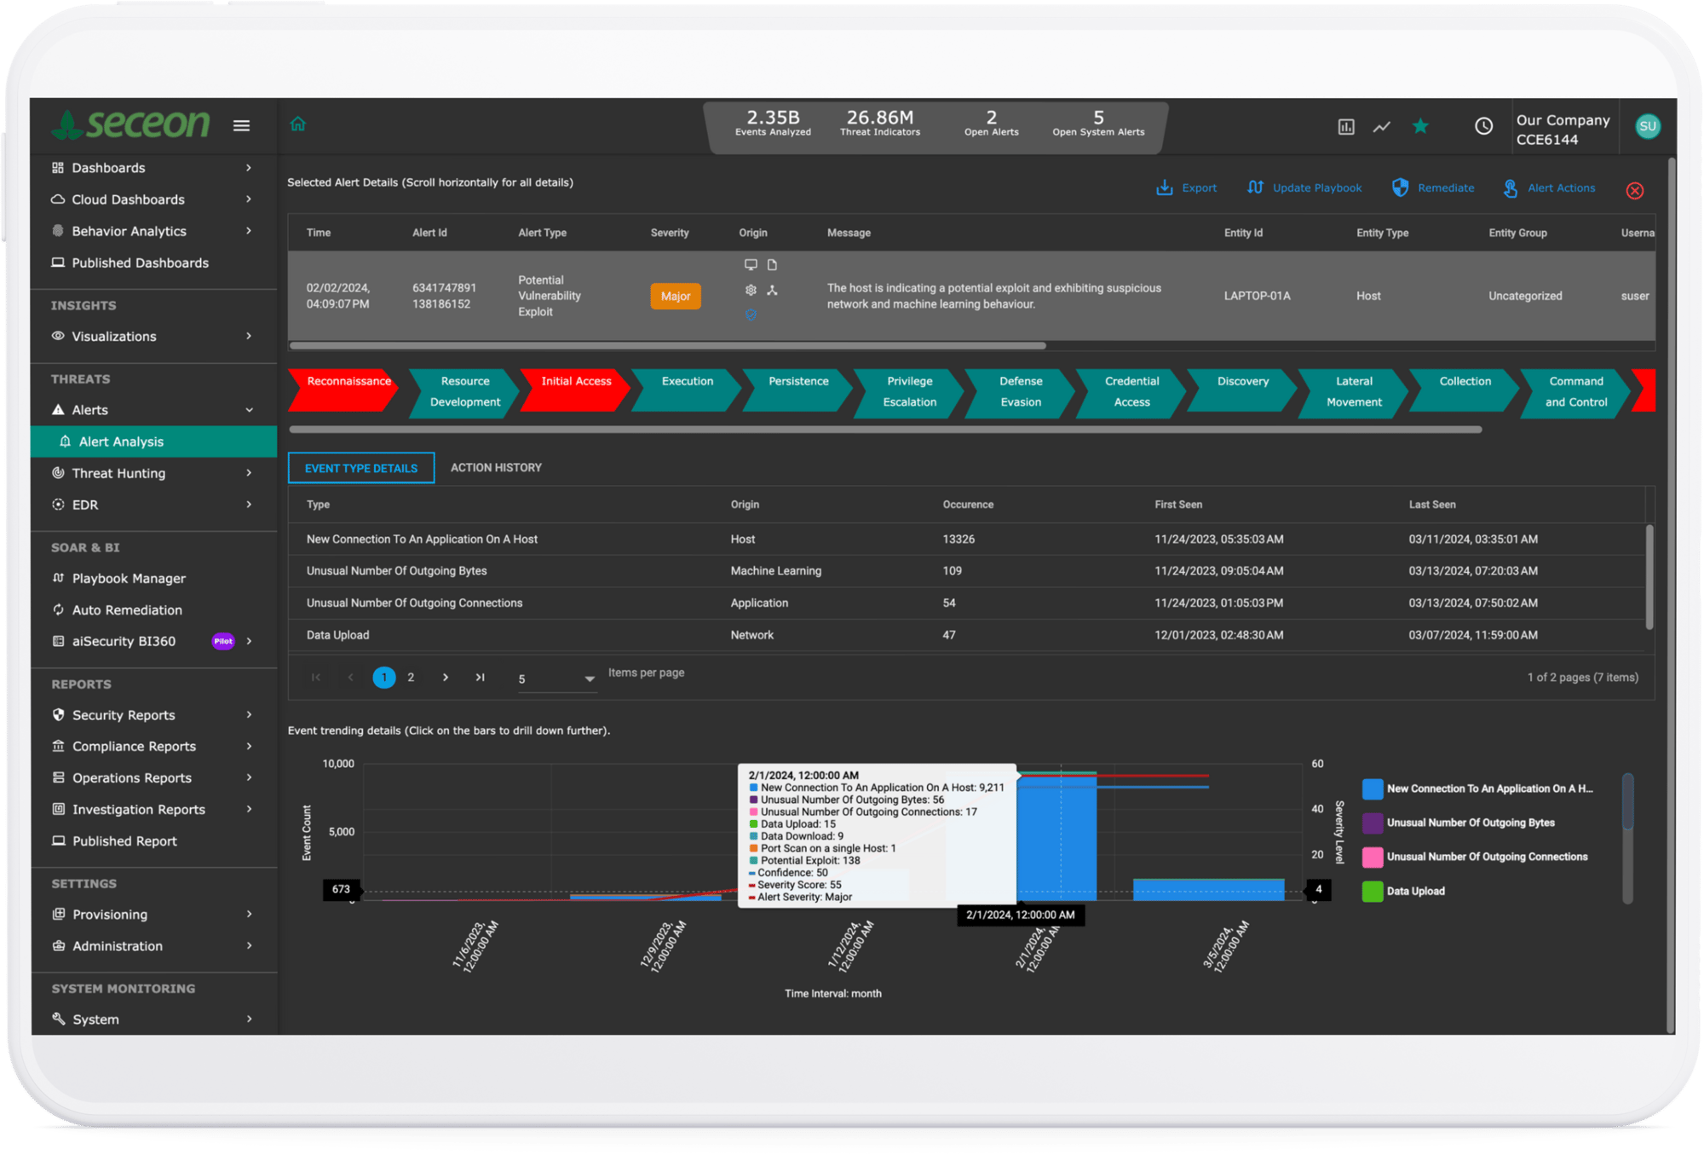Screen dimensions: 1704x1155
Task: Sort by the Occurence column header
Action: [968, 505]
